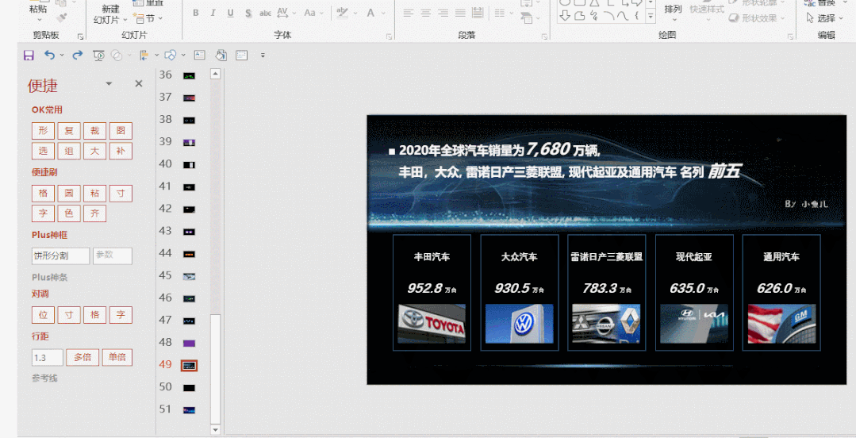Click 粘 button under 便捷刷
The image size is (856, 438).
[95, 193]
